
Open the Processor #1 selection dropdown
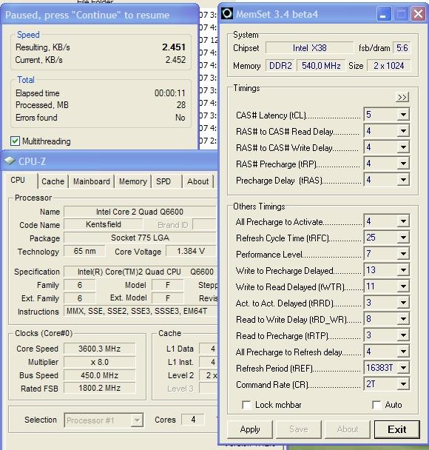tap(137, 420)
